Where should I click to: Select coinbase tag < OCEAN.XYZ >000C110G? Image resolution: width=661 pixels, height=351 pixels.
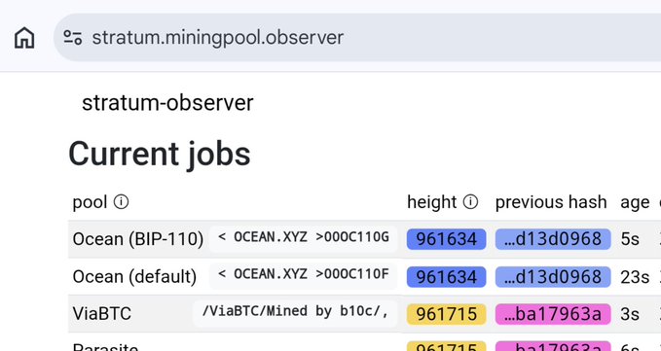pyautogui.click(x=303, y=238)
